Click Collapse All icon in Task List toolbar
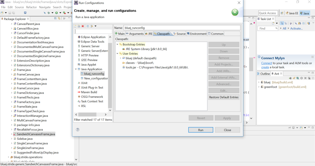This screenshot has height=166, width=315. 304,23
